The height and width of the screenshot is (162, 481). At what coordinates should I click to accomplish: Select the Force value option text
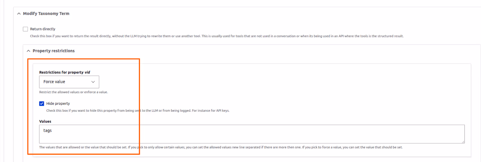[x=54, y=82]
